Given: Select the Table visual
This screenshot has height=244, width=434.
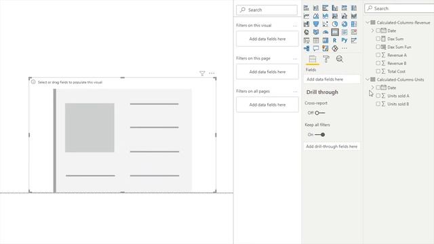Looking at the screenshot, I should click(x=316, y=41).
